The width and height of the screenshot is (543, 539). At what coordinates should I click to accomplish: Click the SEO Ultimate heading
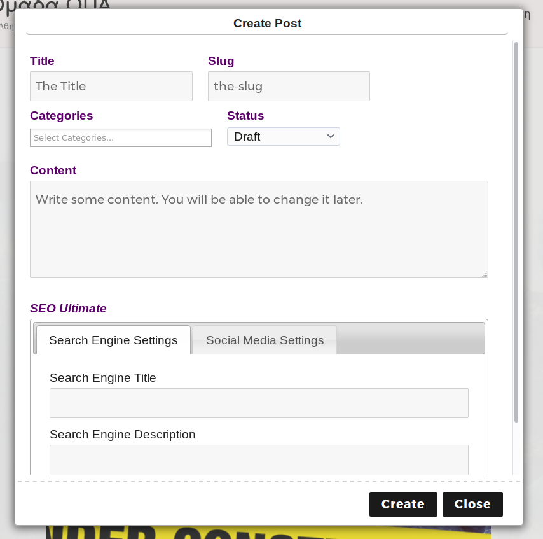(x=68, y=309)
